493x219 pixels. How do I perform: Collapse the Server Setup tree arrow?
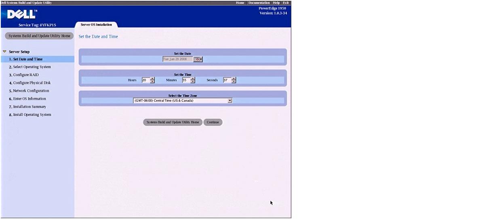tap(4, 52)
